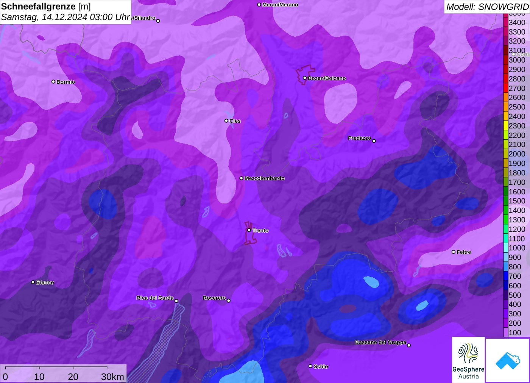Select the 1500 green legend swatch

(x=506, y=201)
